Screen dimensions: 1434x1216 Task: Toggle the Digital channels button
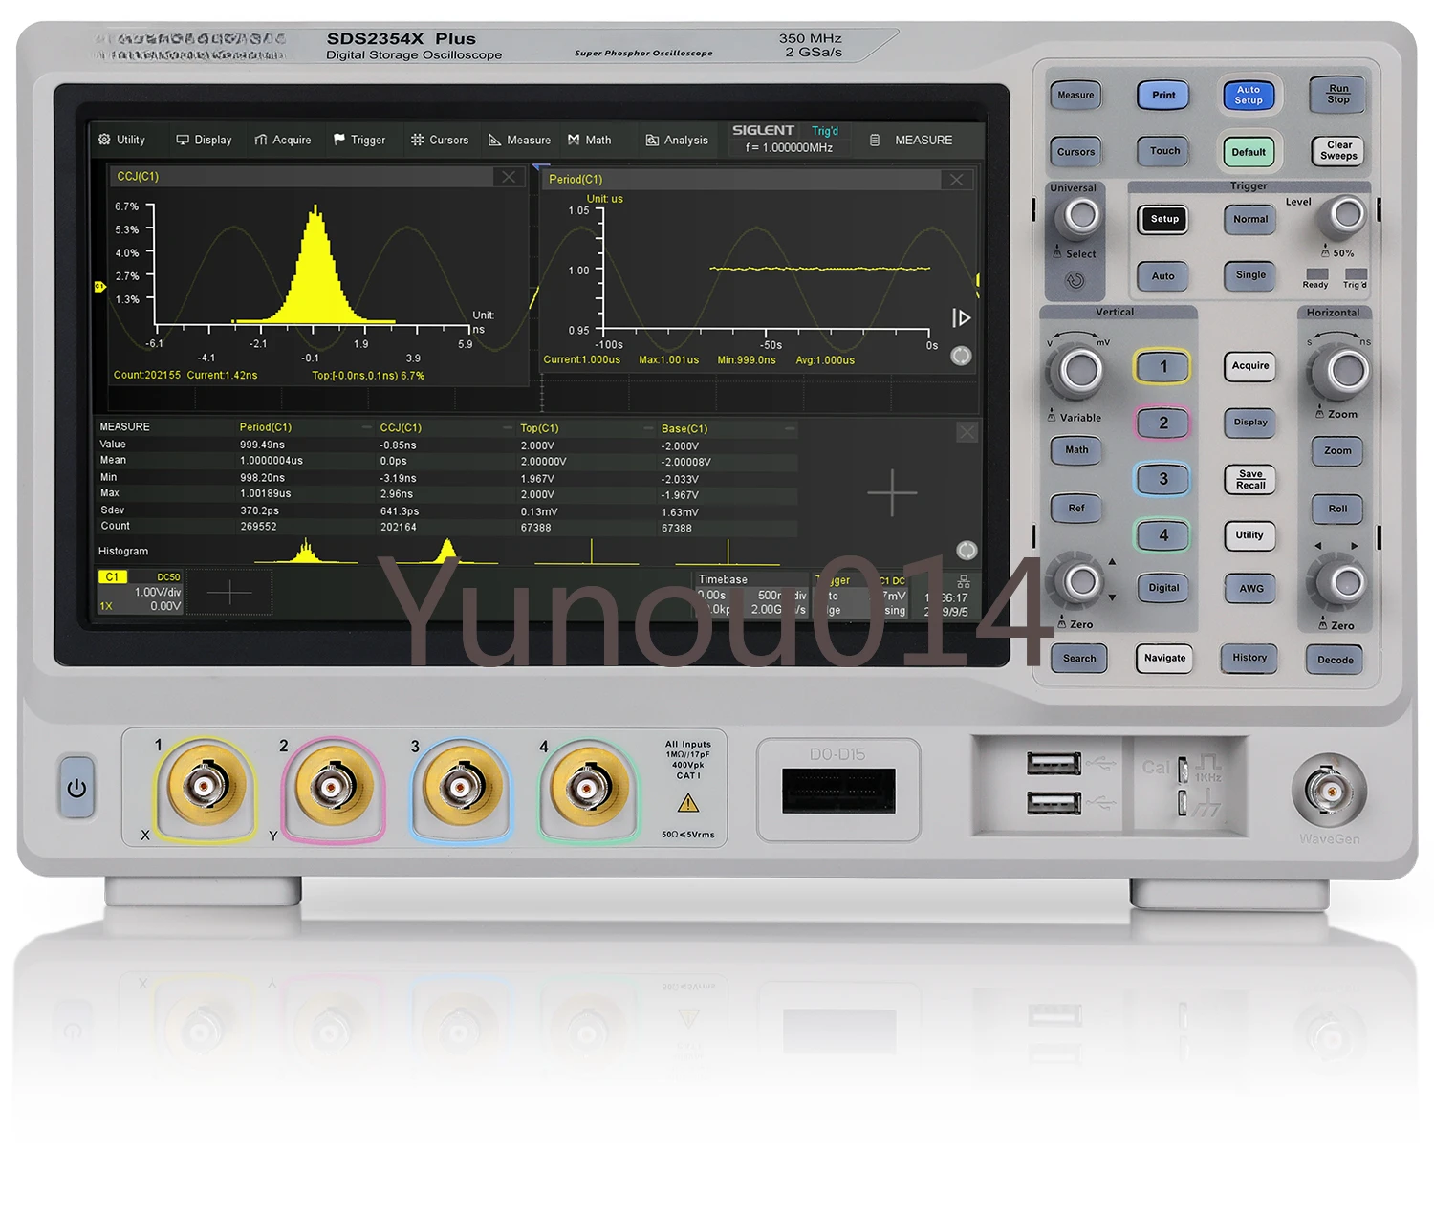(x=1163, y=588)
